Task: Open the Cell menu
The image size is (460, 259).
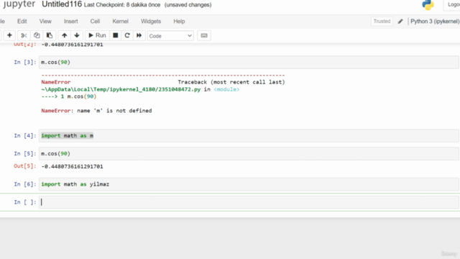Action: point(95,21)
